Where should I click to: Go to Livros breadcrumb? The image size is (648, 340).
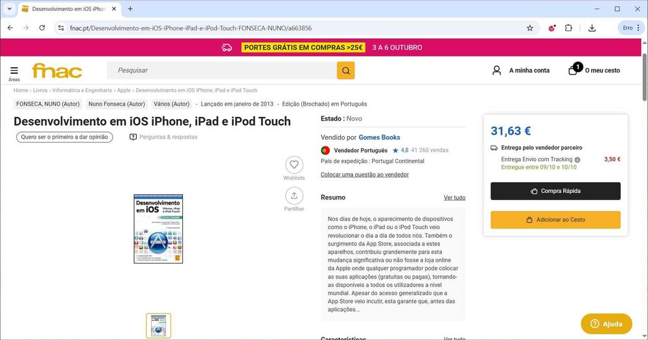[40, 91]
